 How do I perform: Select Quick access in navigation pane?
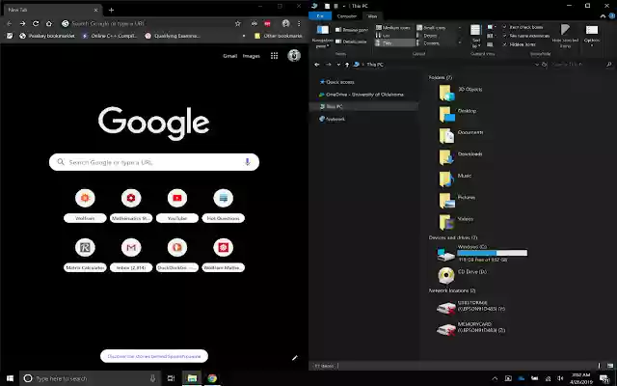(x=336, y=82)
